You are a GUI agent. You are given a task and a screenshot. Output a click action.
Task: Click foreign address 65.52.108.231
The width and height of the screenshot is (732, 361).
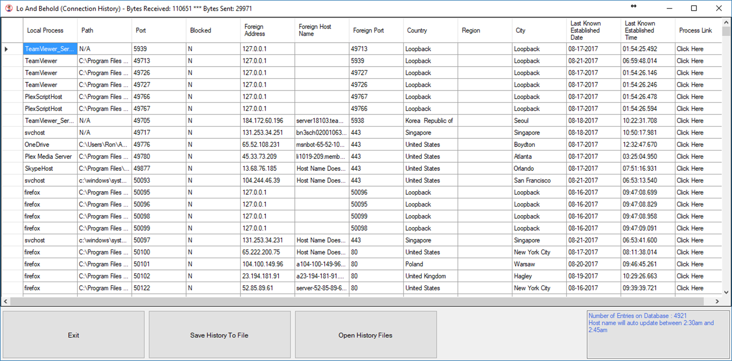[x=267, y=144]
